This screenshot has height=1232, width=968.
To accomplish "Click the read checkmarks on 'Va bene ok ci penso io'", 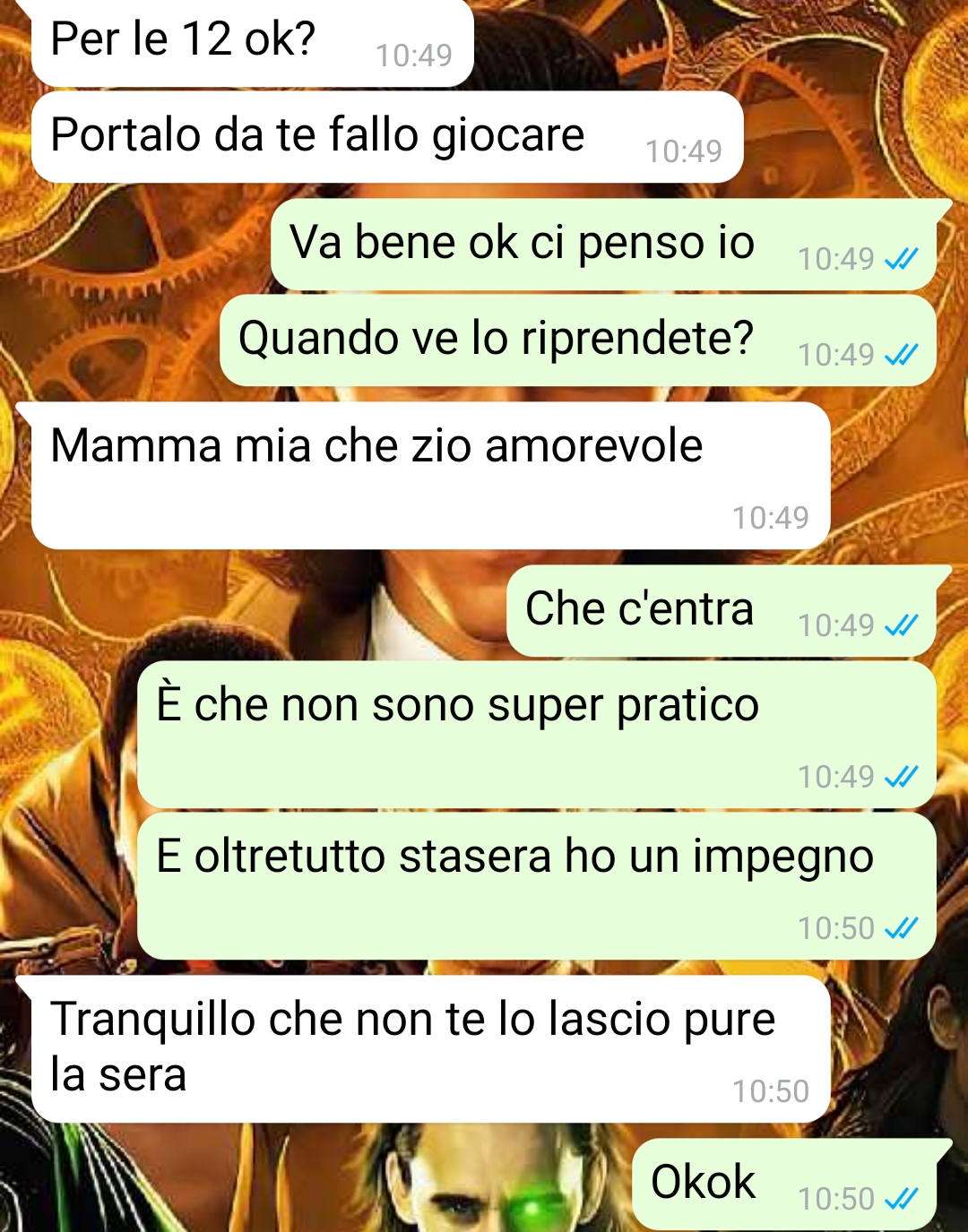I will (901, 260).
